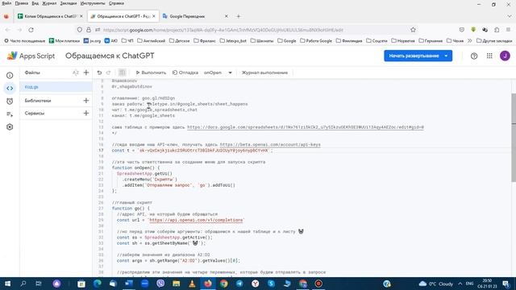Image resolution: width=516 pixels, height=290 pixels.
Task: Open the Apps Script help icon
Action: coord(474,56)
